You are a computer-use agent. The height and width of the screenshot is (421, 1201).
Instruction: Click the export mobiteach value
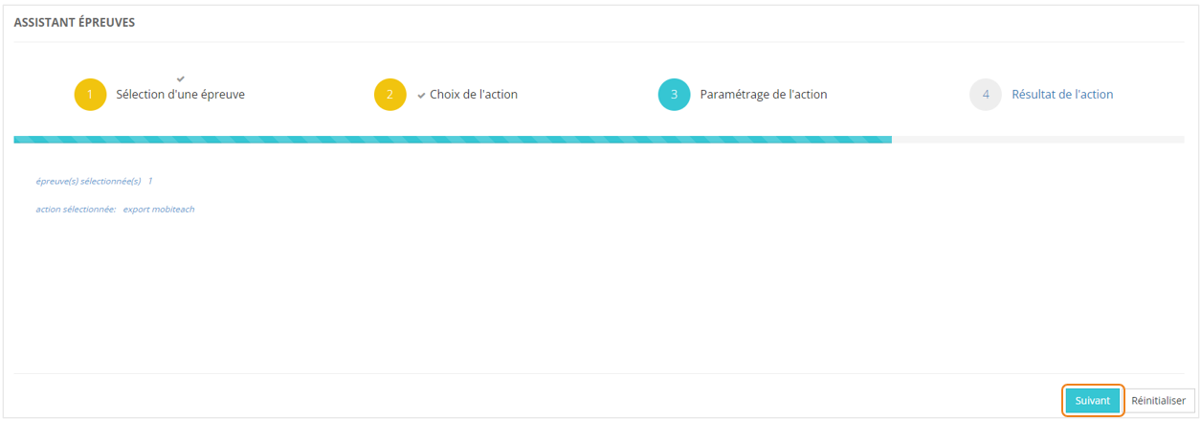tap(159, 210)
